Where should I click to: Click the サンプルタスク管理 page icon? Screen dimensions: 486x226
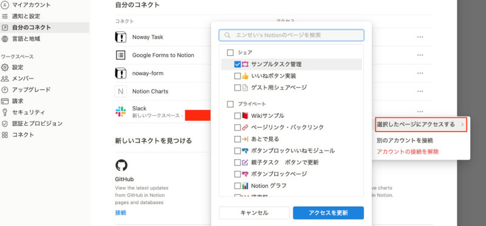[x=245, y=64]
